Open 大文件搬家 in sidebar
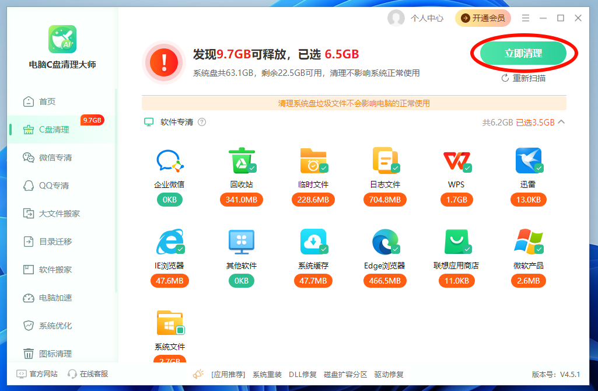Viewport: 598px width, 391px height. click(x=61, y=214)
